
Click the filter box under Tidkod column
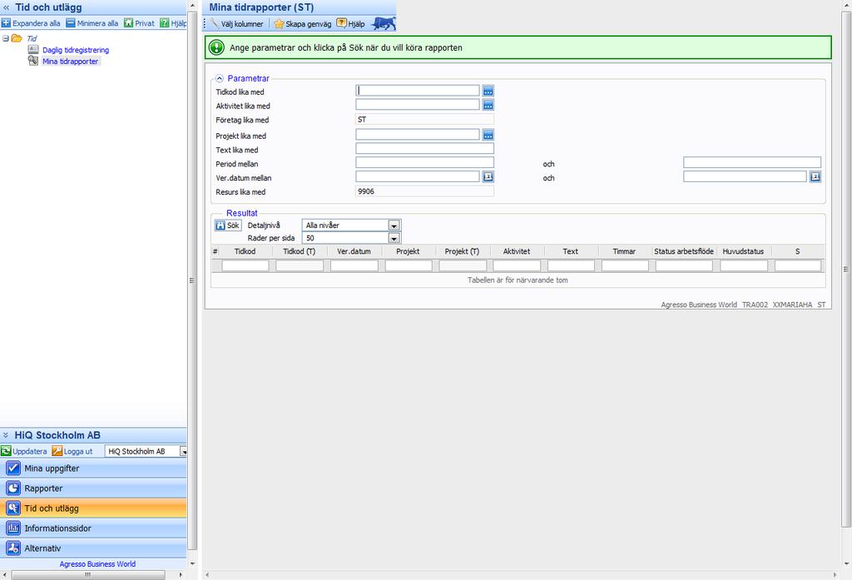[245, 265]
